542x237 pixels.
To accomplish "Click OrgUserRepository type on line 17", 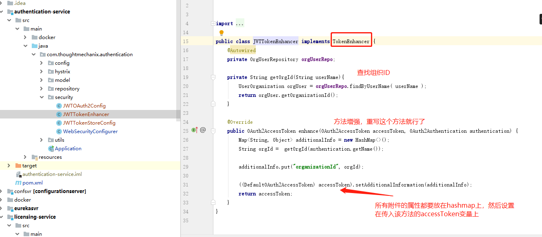I will (274, 59).
